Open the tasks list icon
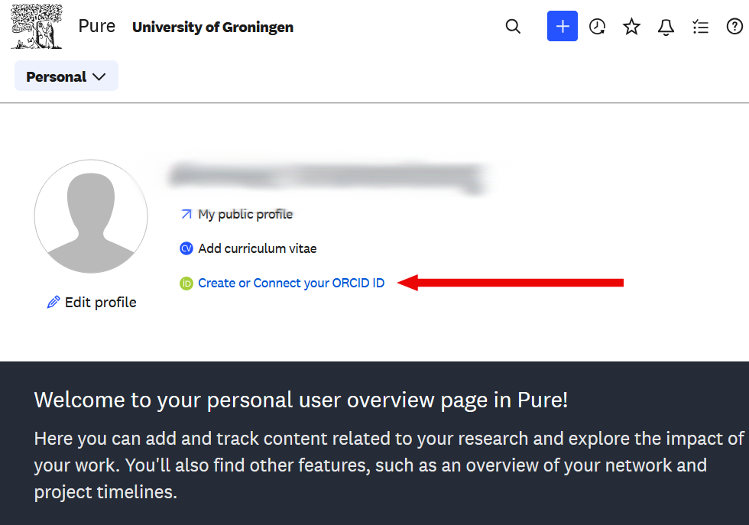 click(x=700, y=26)
